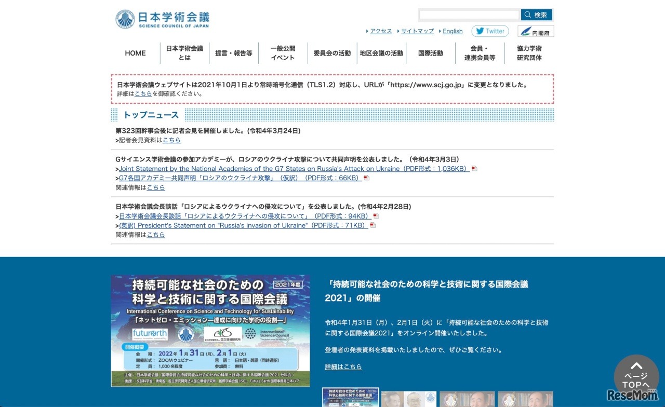Click the Twitter bird icon

tap(481, 31)
